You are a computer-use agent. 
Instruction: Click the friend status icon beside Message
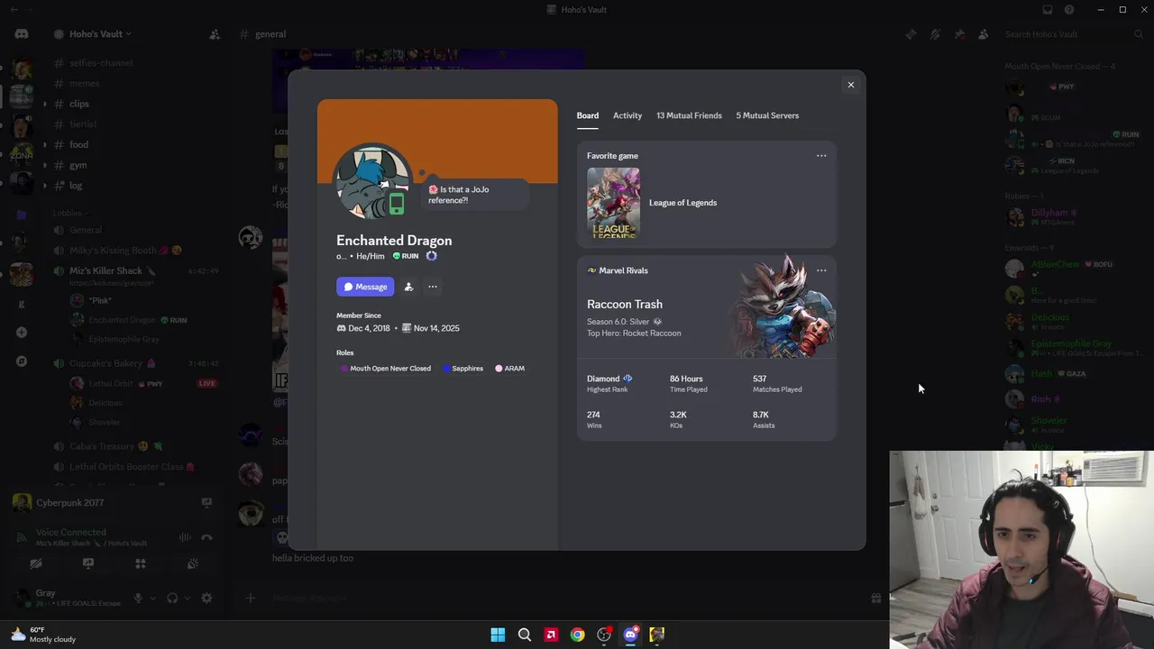click(408, 287)
